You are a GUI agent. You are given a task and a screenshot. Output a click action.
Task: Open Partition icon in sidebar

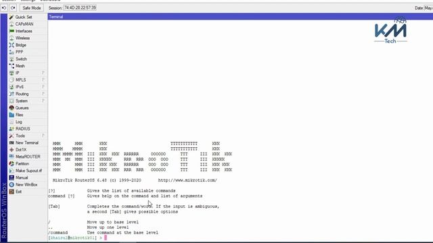coord(12,163)
